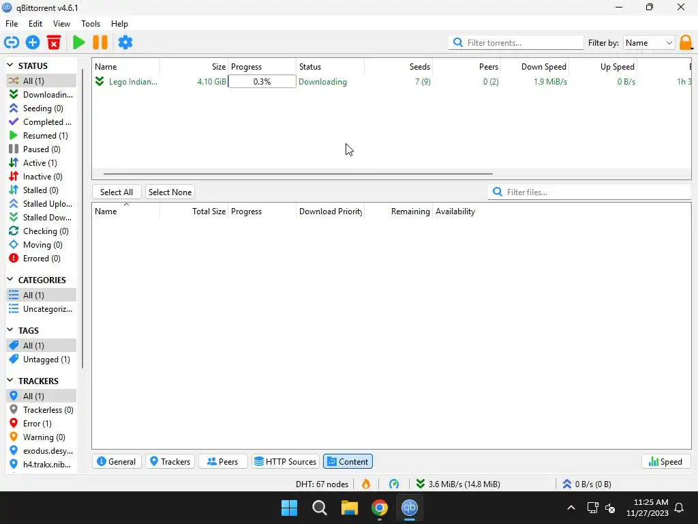Select the Inactive (0) status filter
This screenshot has height=524, width=698.
(x=42, y=177)
